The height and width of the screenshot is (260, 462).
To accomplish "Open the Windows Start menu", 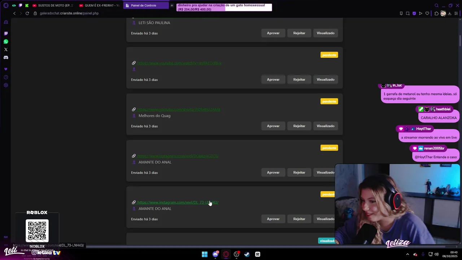I will click(x=205, y=254).
